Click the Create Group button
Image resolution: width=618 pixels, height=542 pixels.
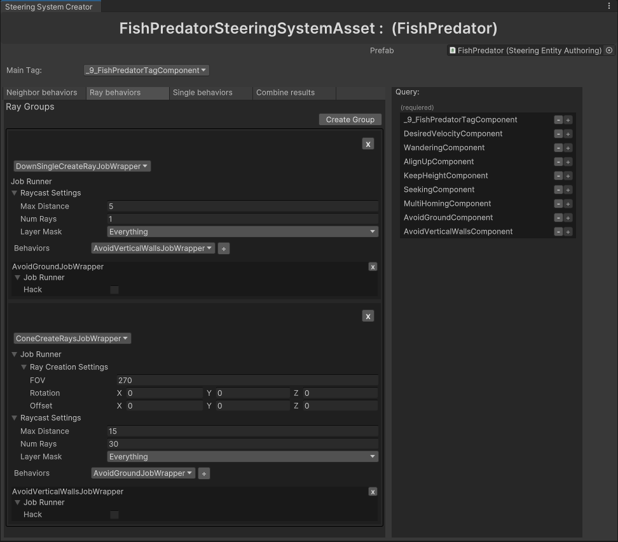tap(350, 119)
